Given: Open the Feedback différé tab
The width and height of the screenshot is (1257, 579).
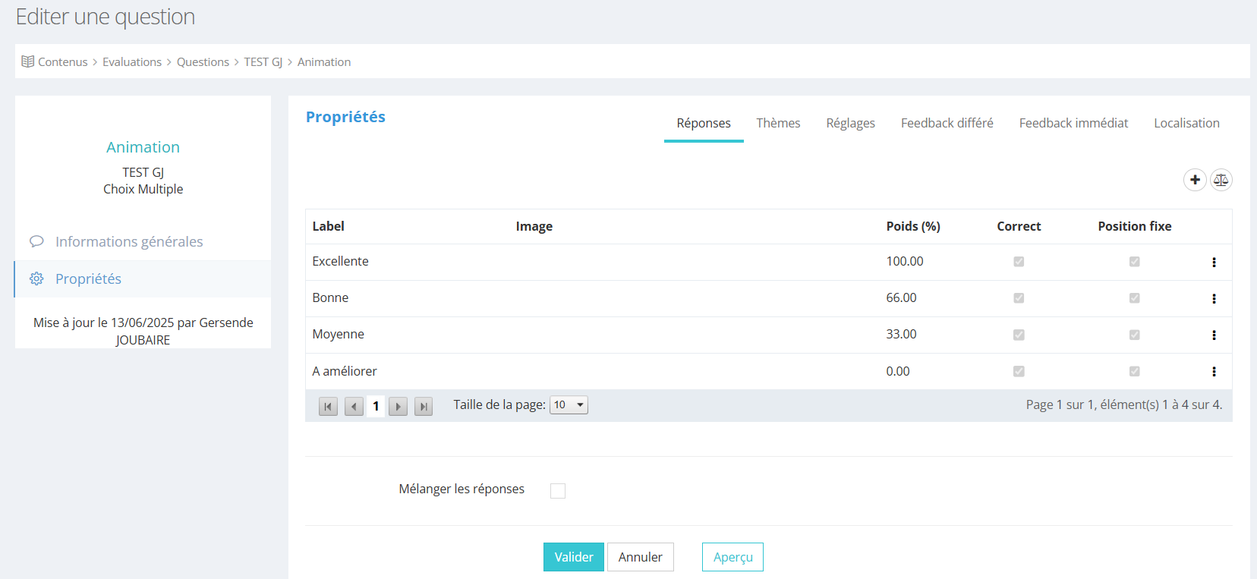Looking at the screenshot, I should coord(947,123).
